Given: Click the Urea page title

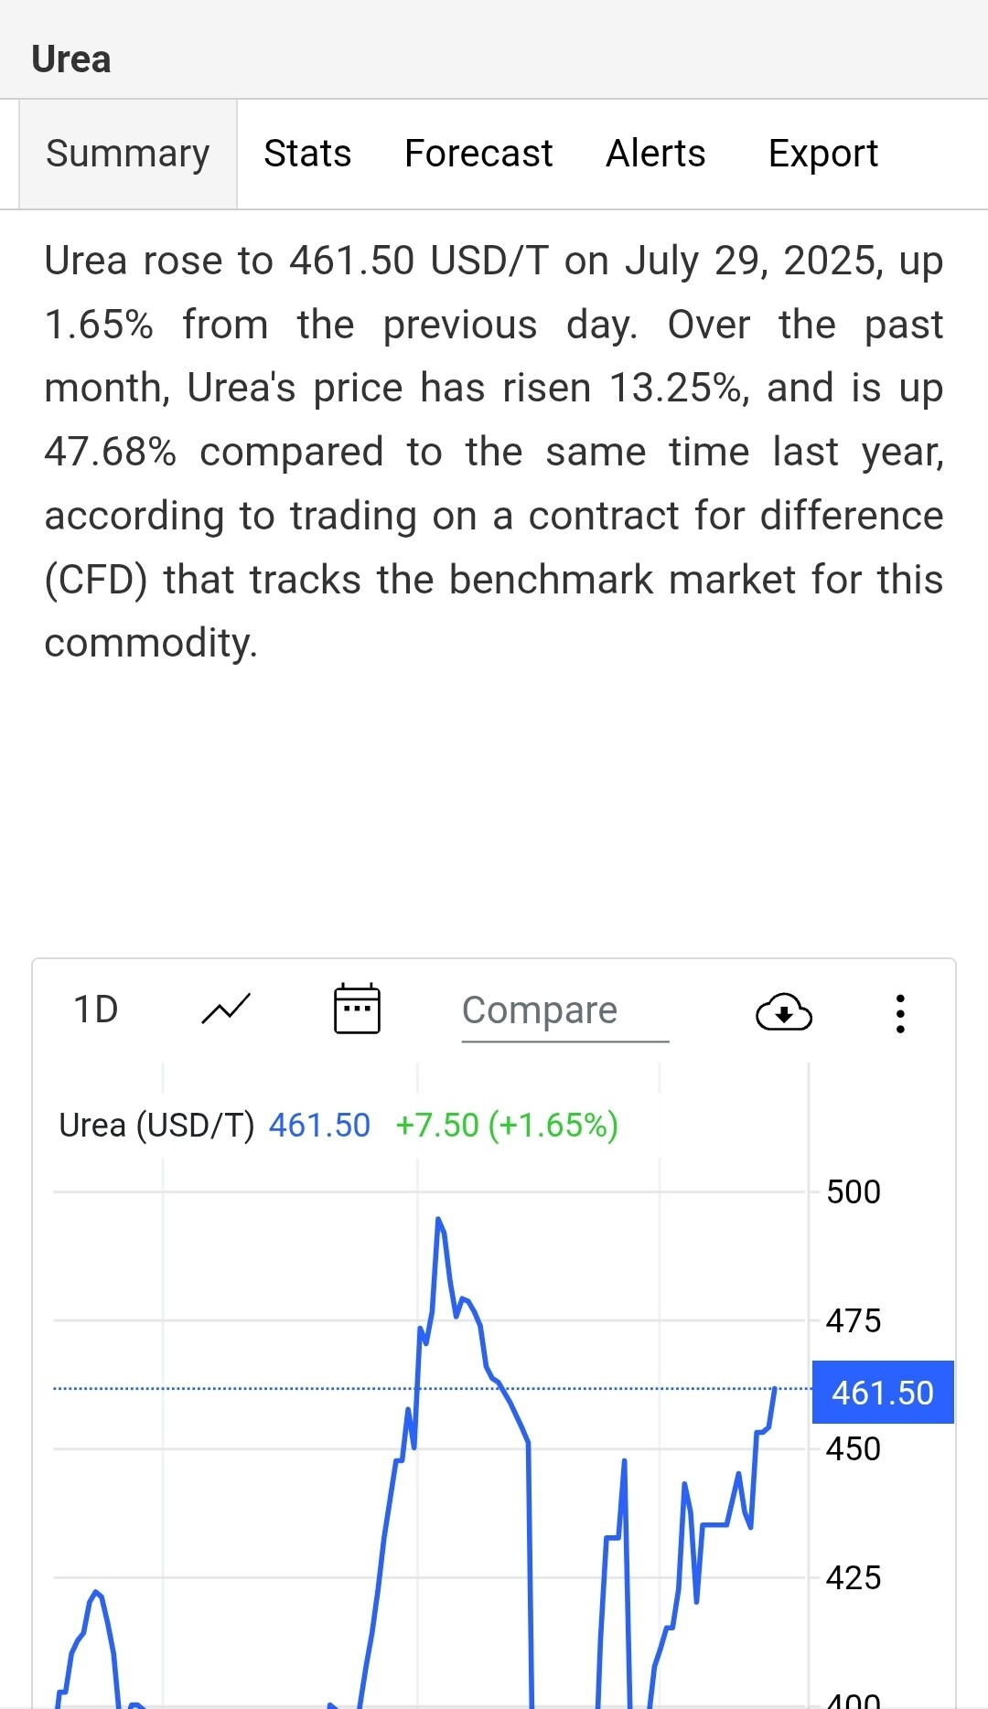Looking at the screenshot, I should pyautogui.click(x=71, y=59).
